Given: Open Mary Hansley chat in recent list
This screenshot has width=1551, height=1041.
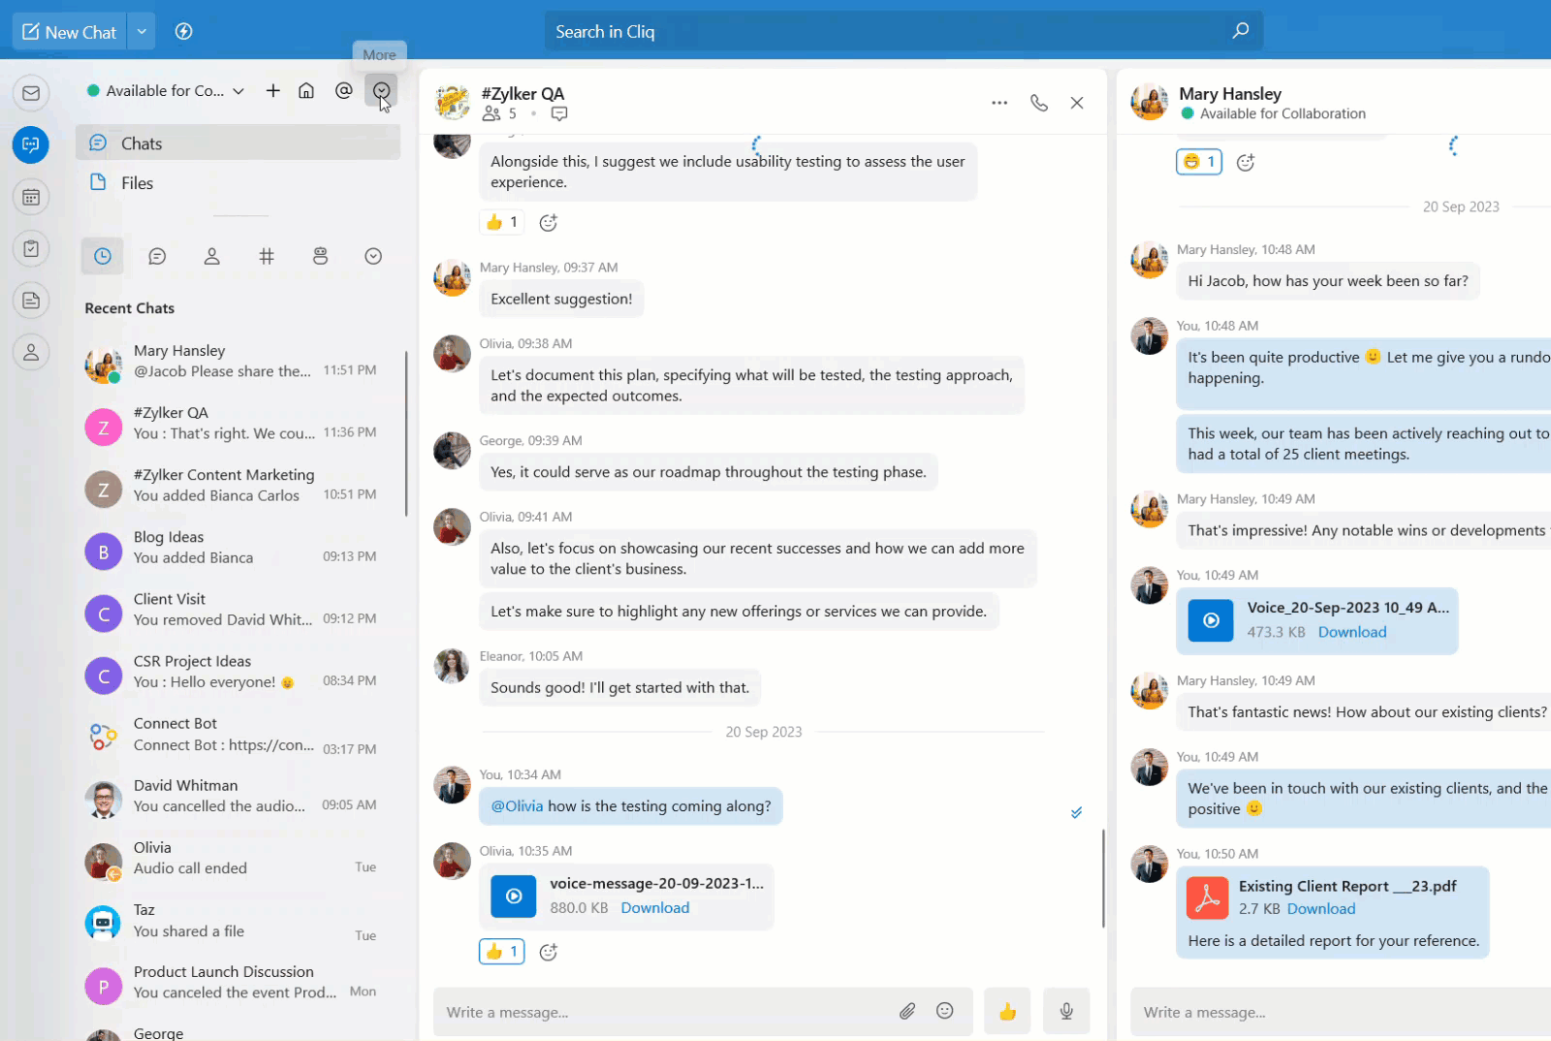Looking at the screenshot, I should (x=239, y=362).
